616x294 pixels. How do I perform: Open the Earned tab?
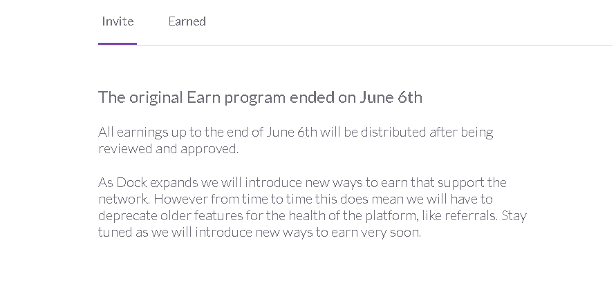(x=187, y=21)
